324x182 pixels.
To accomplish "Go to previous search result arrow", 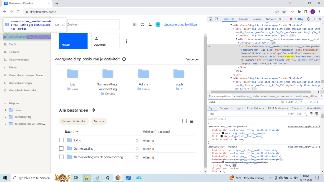I will coord(296,102).
